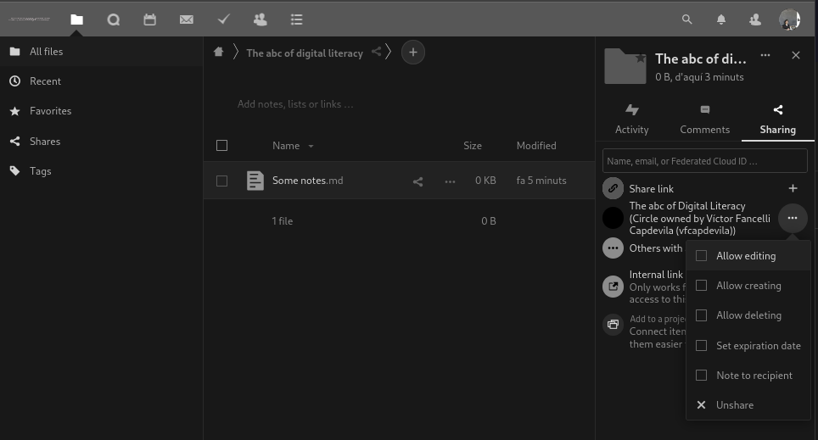Open Favorites in the sidebar
This screenshot has width=818, height=440.
(50, 111)
